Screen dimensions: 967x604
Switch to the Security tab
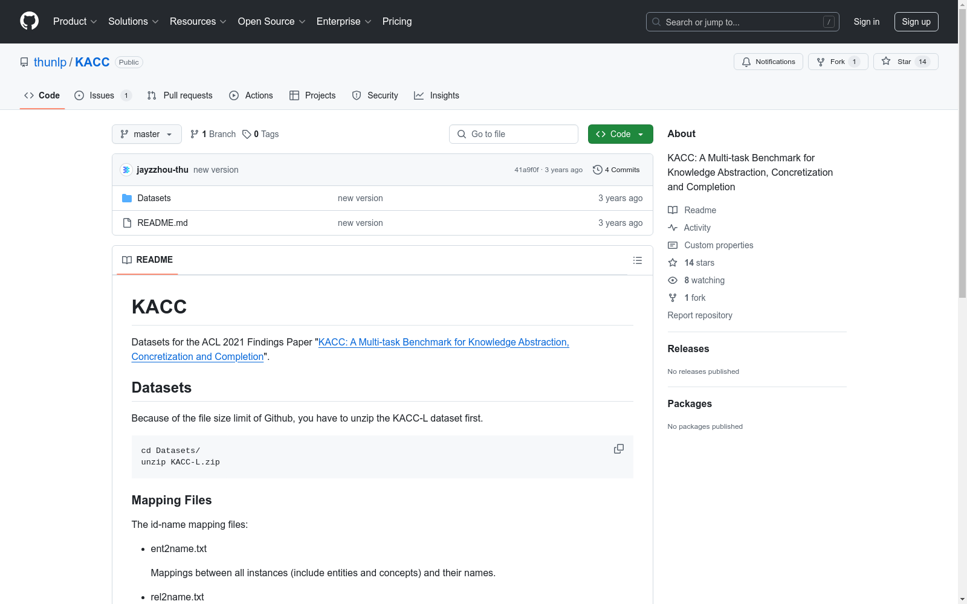pyautogui.click(x=375, y=95)
